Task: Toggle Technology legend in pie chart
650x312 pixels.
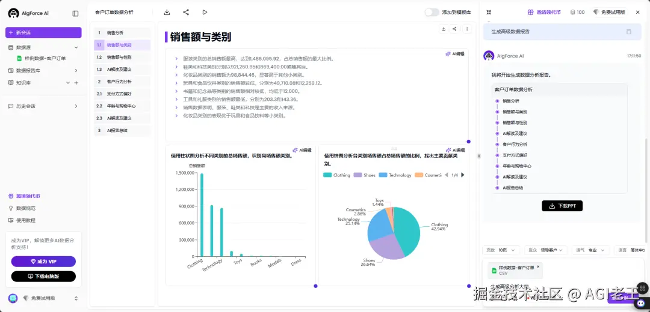Action: (395, 175)
